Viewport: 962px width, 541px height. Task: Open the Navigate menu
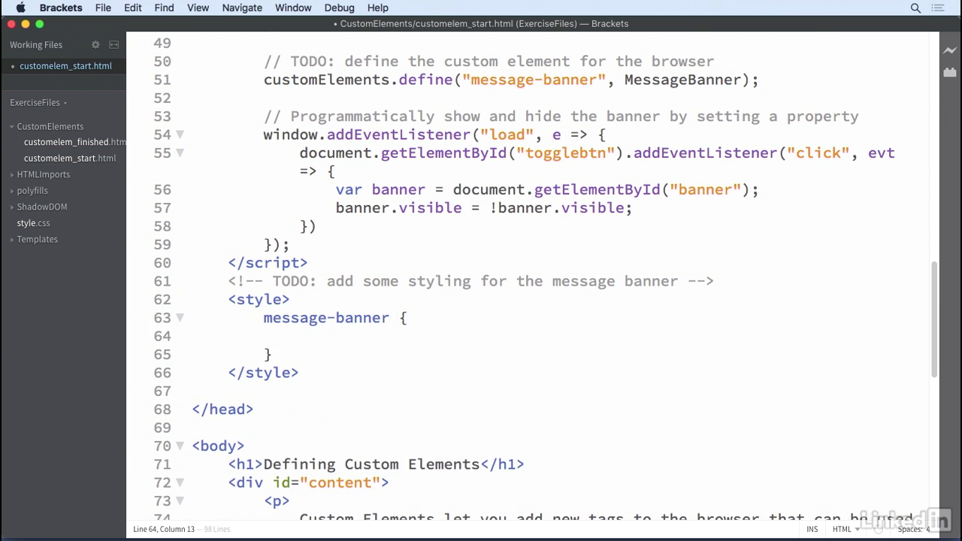(242, 8)
